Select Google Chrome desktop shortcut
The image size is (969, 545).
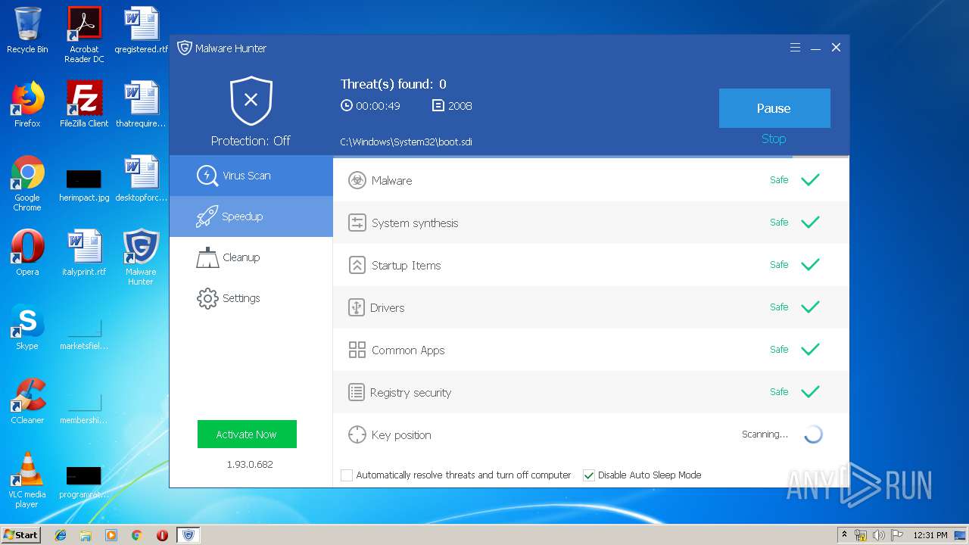click(27, 183)
